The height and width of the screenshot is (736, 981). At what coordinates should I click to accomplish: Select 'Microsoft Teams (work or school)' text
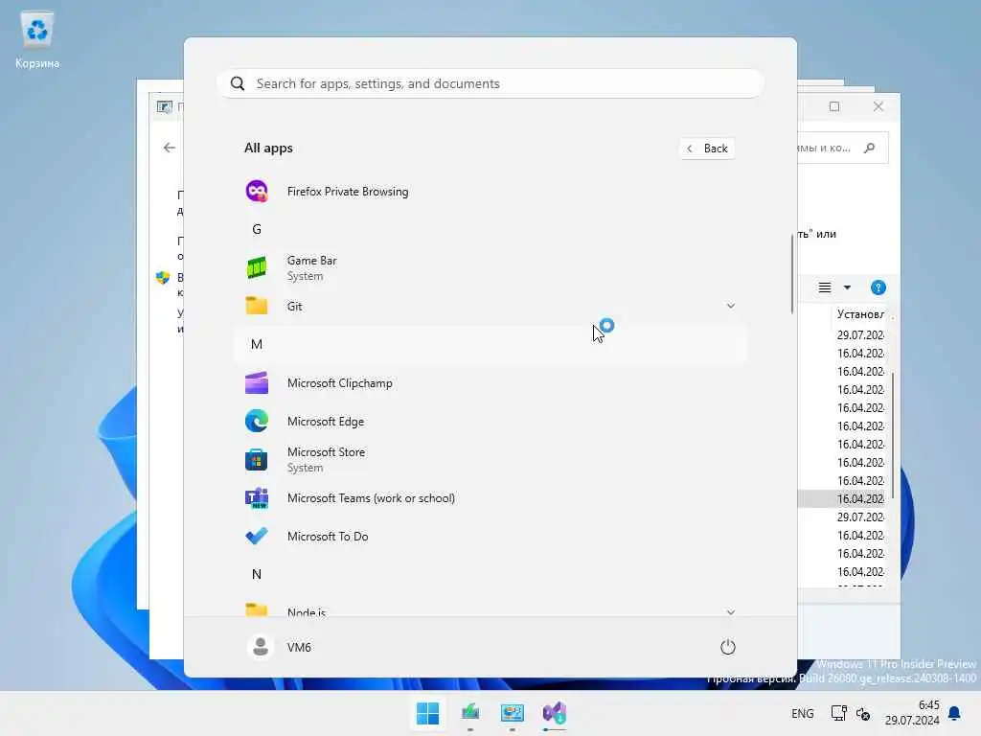click(x=371, y=498)
